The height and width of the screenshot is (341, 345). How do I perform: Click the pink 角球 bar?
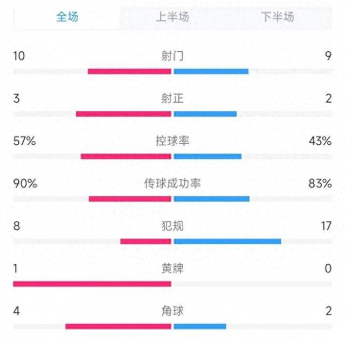[119, 326]
